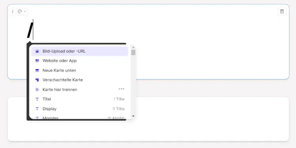Viewport: 296px width, 148px height.
Task: Select Karte hier trennen entry
Action: point(80,89)
